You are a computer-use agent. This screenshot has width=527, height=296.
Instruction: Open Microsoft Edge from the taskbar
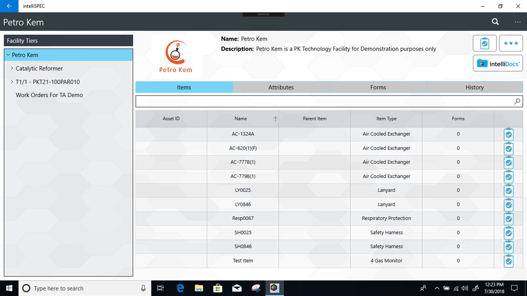[180, 288]
